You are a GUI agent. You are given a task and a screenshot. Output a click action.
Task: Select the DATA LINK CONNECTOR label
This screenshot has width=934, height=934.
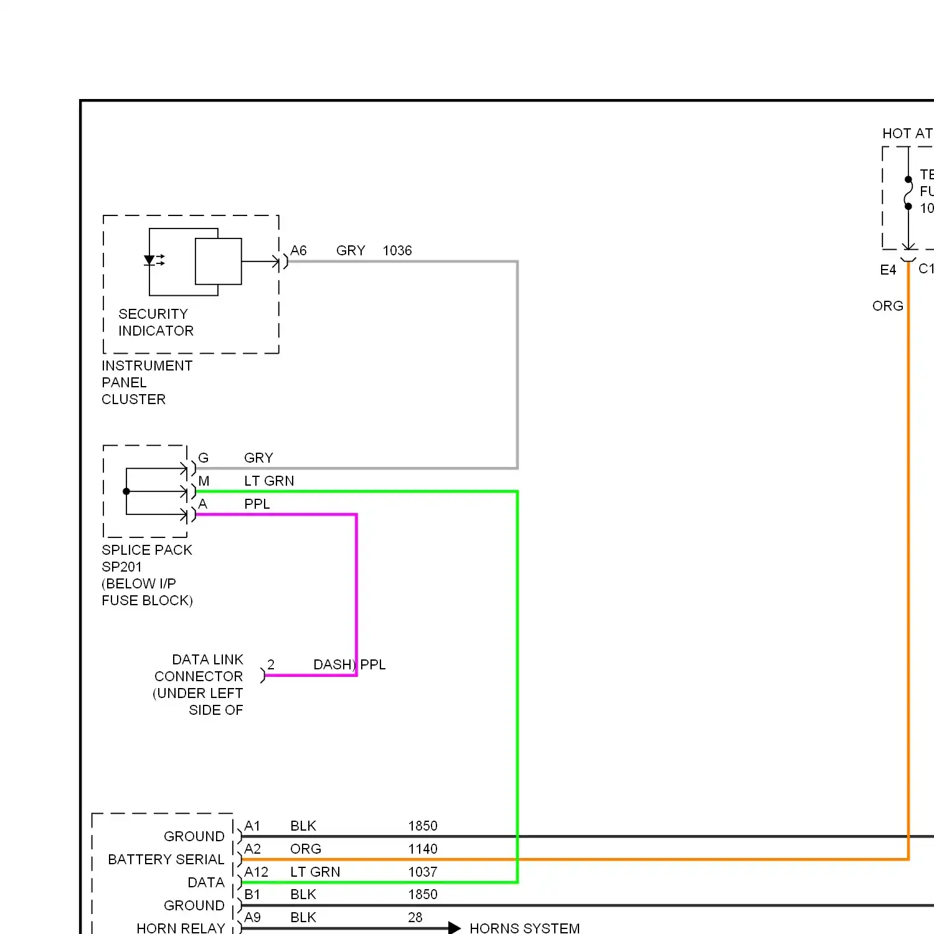pos(199,667)
